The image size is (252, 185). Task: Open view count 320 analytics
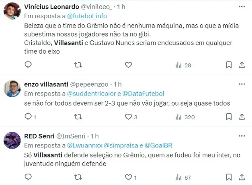[185, 117]
